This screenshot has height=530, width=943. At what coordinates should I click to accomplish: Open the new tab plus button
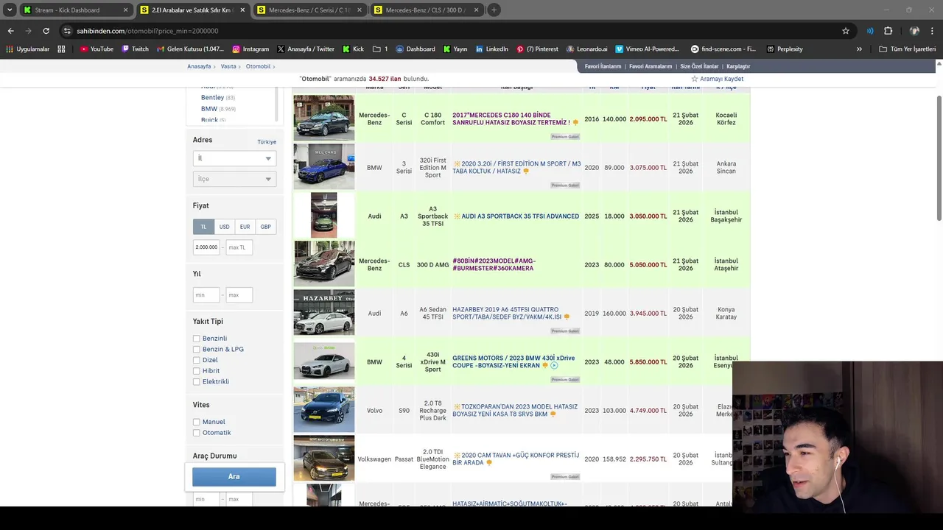494,10
